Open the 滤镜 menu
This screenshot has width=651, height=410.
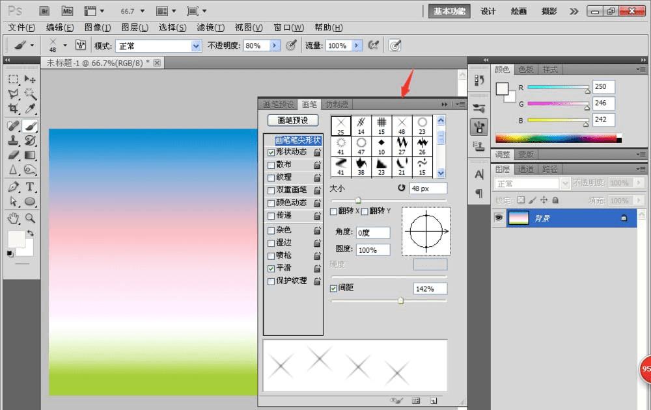pos(210,27)
